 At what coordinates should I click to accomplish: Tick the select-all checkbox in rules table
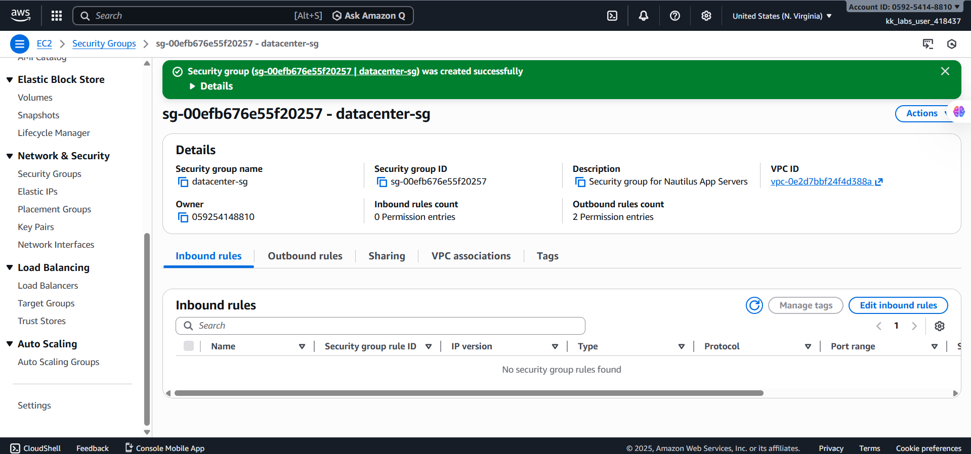tap(189, 346)
